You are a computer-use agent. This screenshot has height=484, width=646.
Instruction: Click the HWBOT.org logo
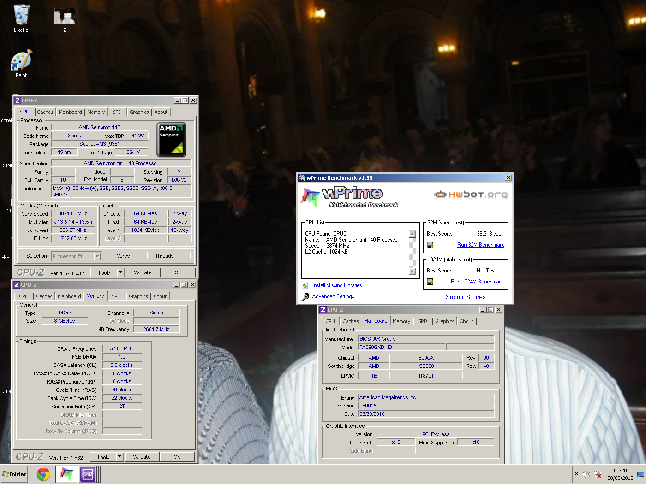[x=471, y=194]
